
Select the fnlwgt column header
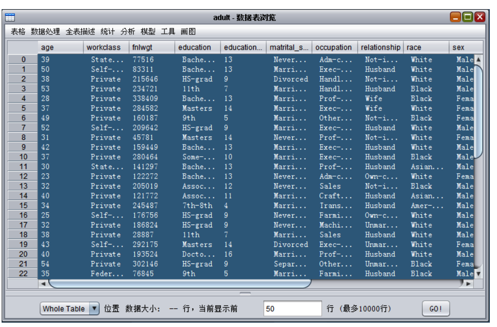(152, 47)
